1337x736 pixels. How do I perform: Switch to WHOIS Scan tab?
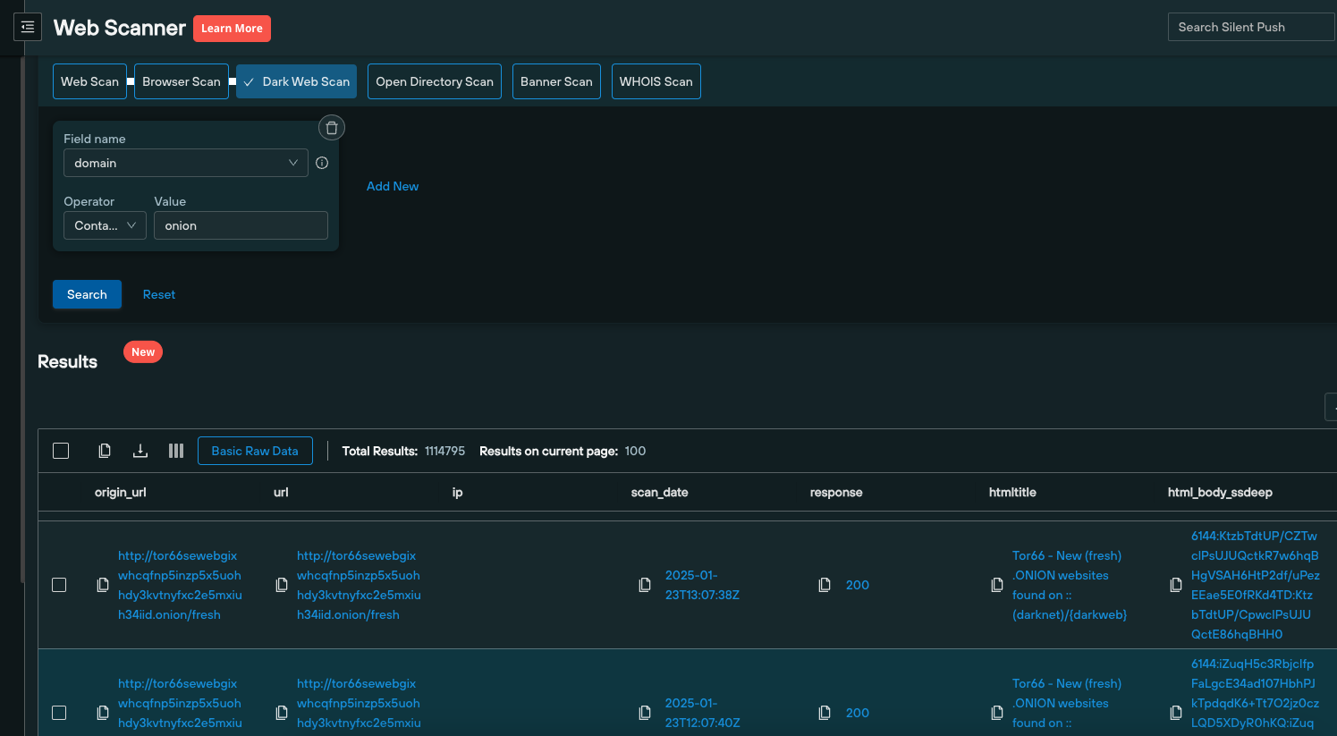pos(656,81)
